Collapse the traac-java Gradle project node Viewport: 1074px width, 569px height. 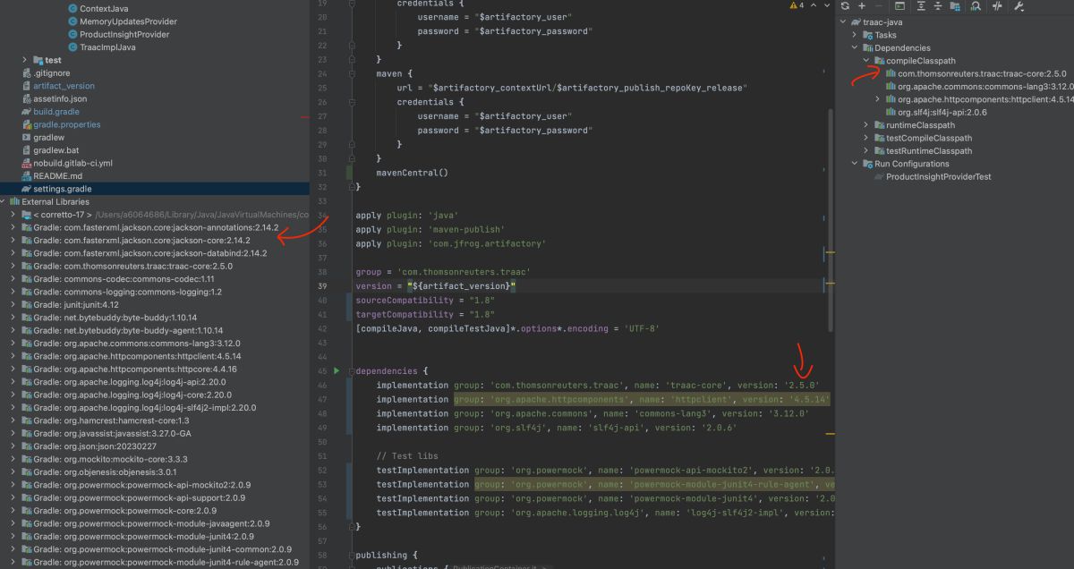coord(844,21)
